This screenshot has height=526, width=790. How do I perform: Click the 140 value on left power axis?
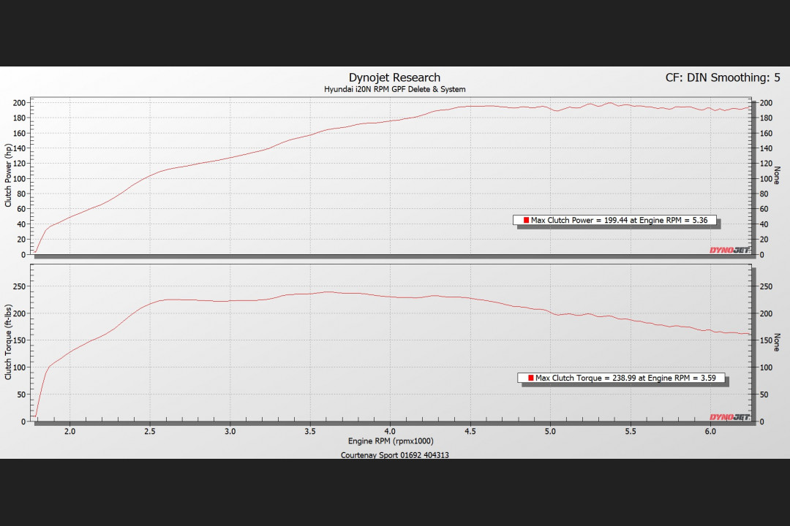18,148
